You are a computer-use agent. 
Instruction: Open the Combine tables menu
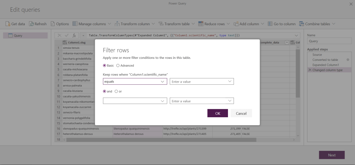tap(320, 24)
